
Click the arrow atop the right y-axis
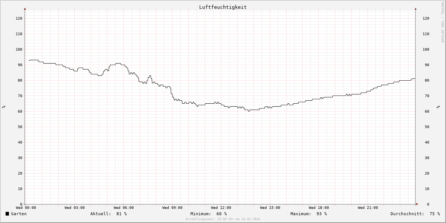[x=416, y=9]
